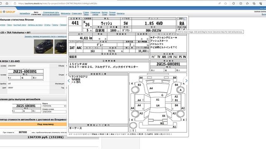The image size is (266, 149).
Task: Open the Ставки Yahoo navigation link
Action: (86, 13)
